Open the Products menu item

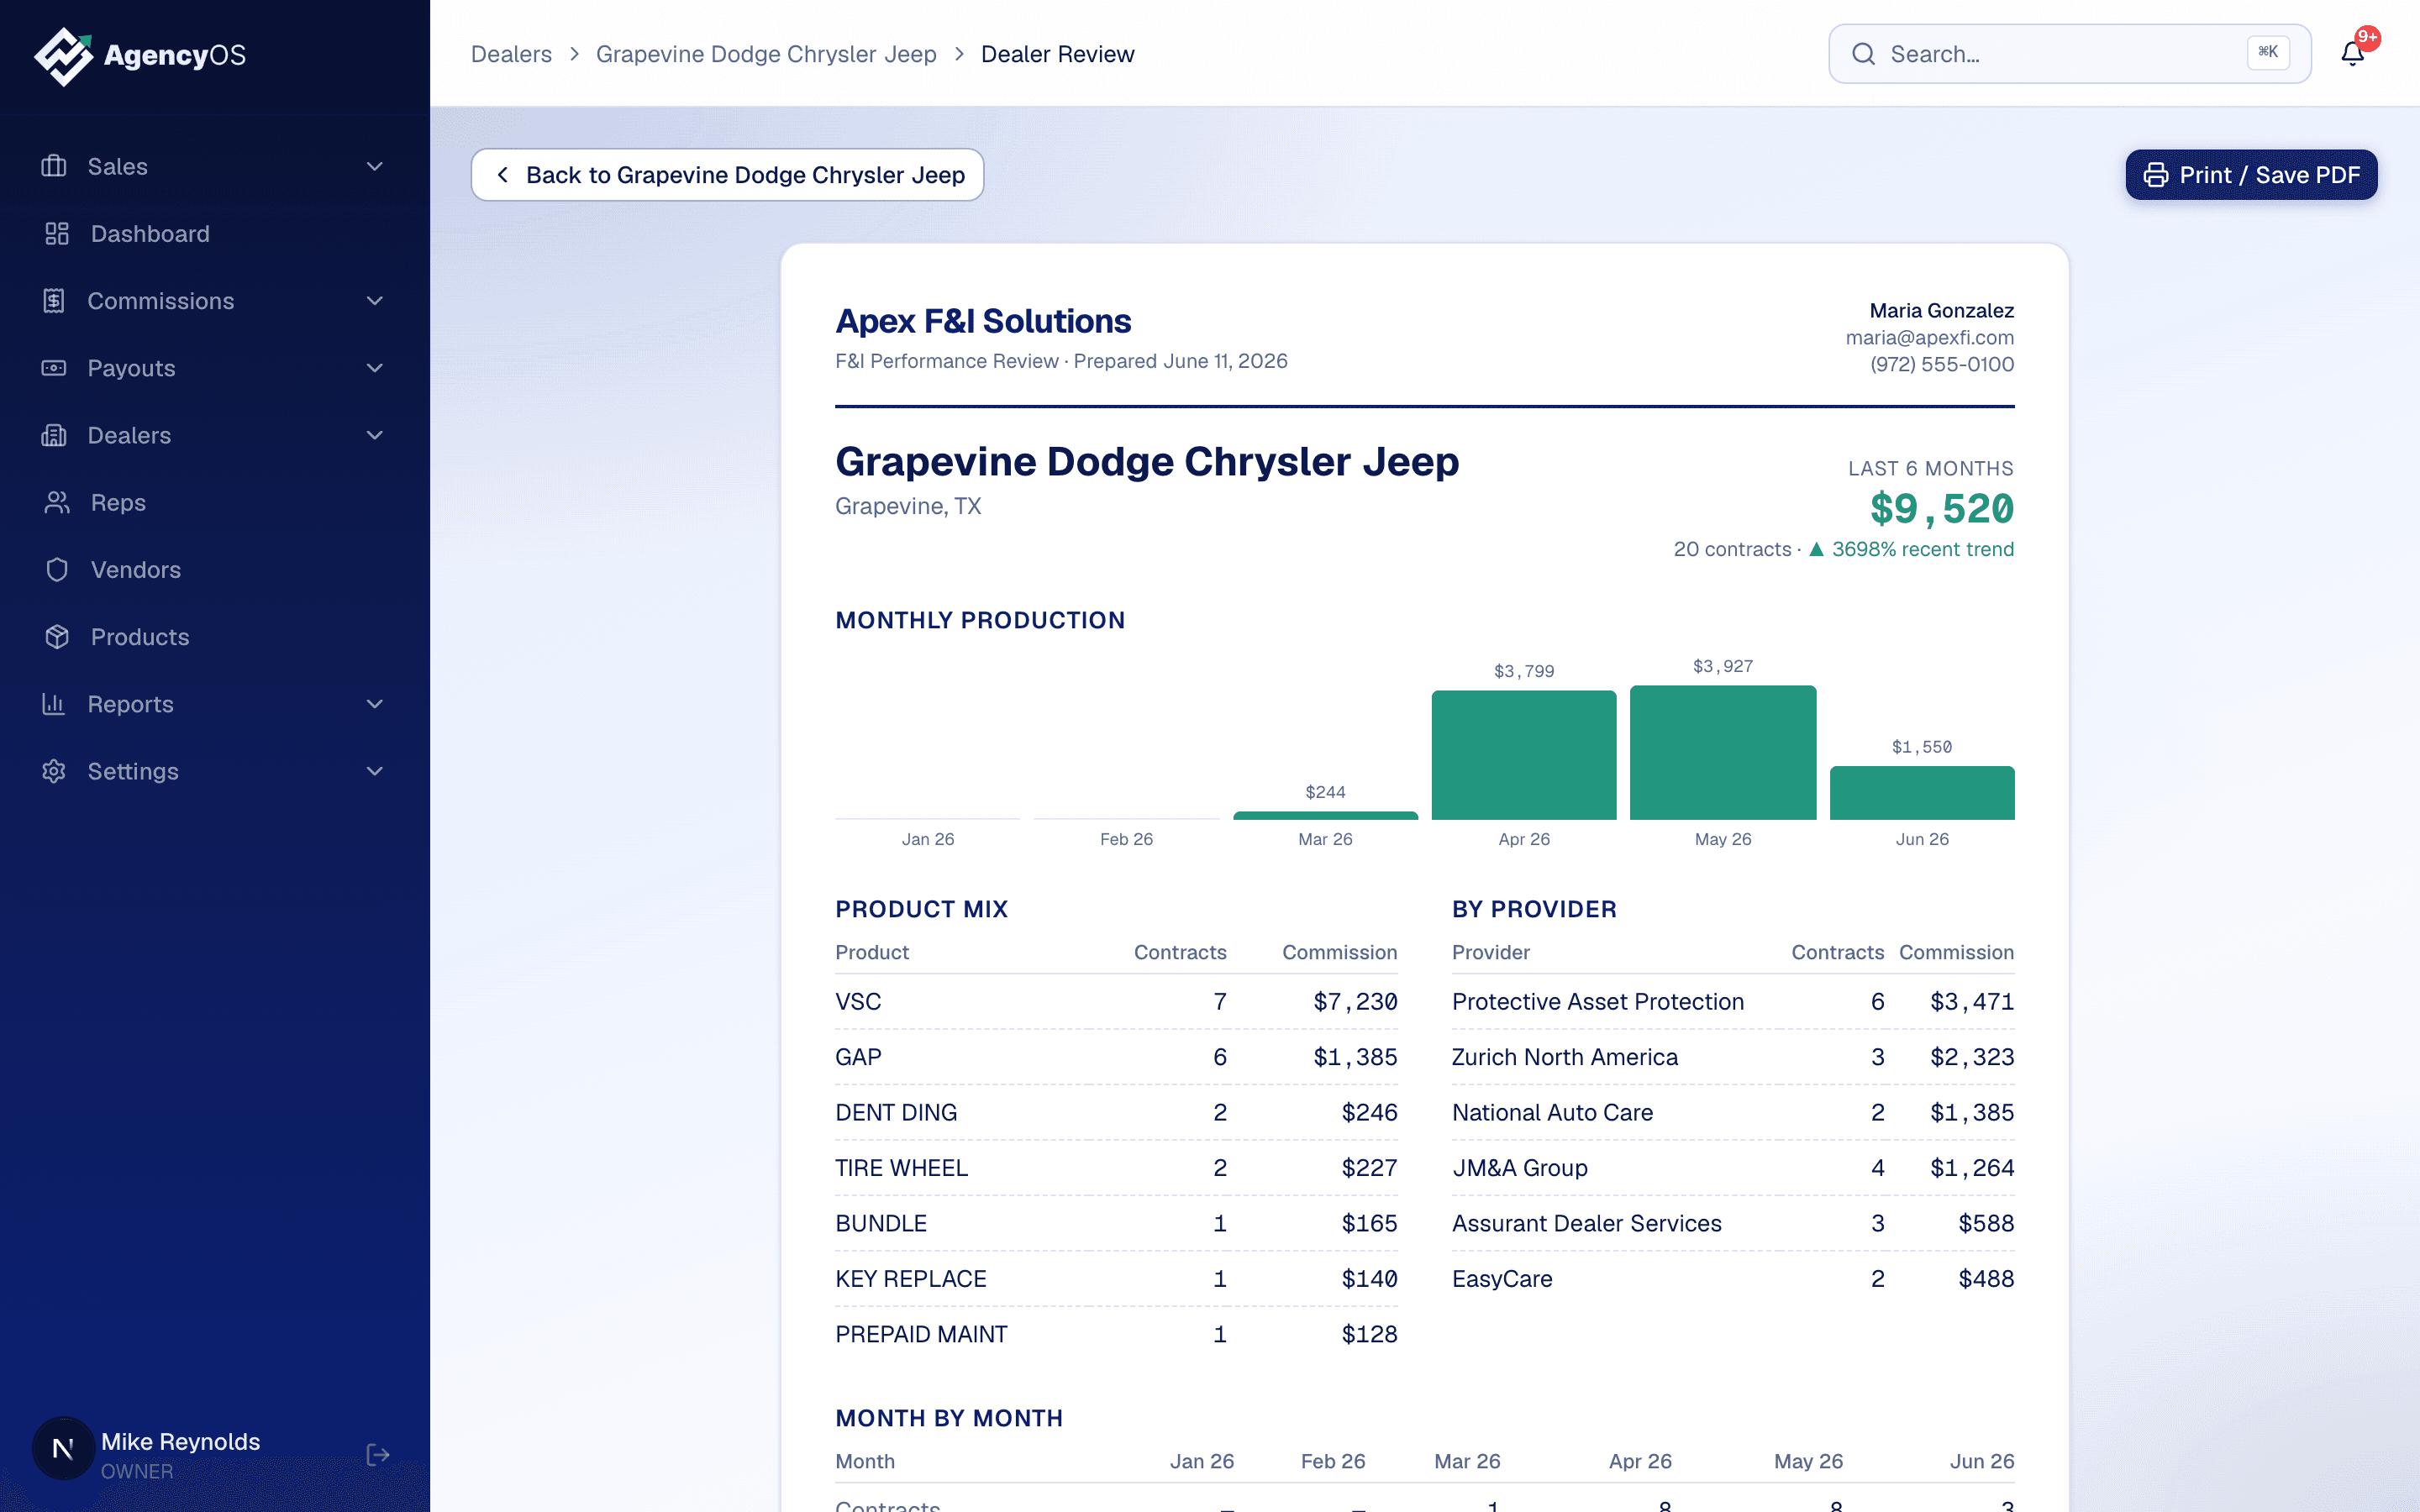215,636
